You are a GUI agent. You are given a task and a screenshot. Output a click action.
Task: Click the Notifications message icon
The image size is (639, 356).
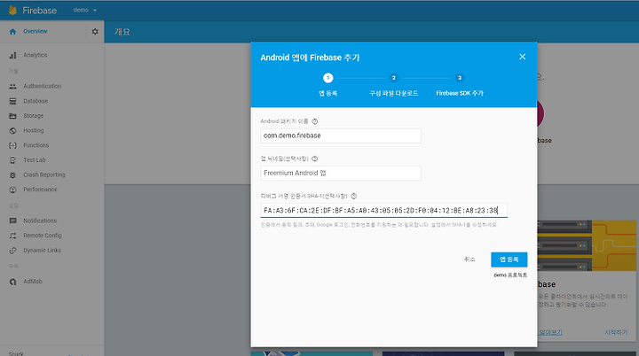(12, 221)
